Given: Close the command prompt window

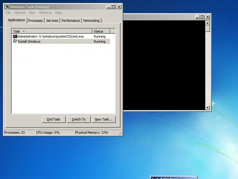Looking at the screenshot, I should click(x=208, y=17).
